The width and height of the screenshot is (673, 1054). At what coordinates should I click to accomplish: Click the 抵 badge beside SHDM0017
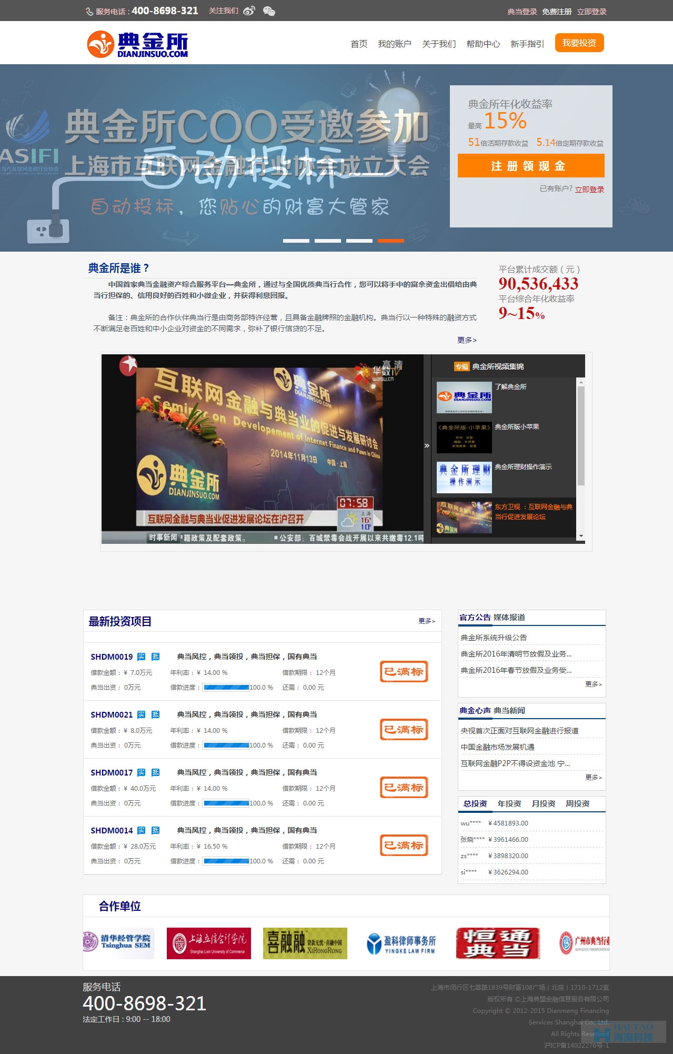[155, 772]
